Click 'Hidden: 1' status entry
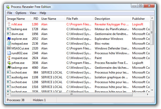161x109 pixels. pyautogui.click(x=39, y=100)
